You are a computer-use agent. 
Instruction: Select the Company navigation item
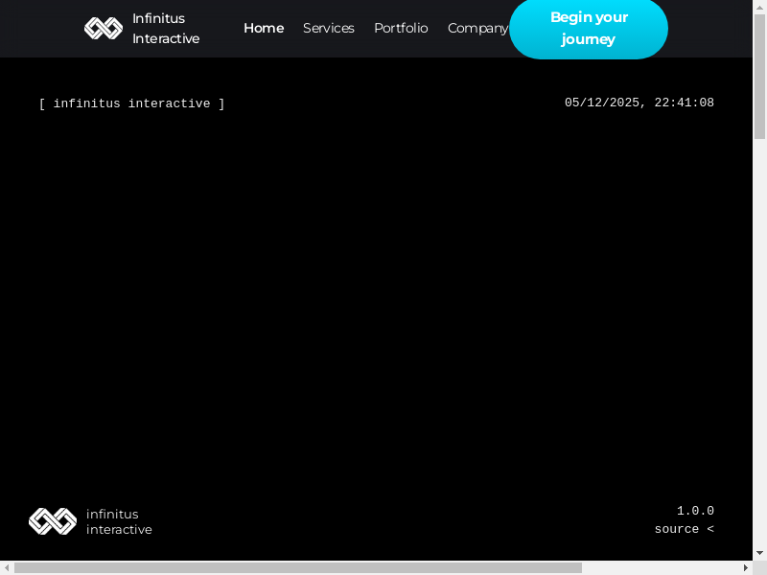476,29
